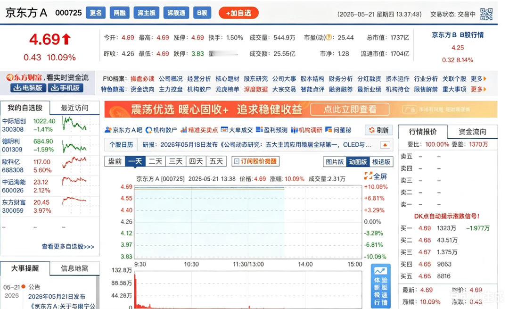This screenshot has height=309, width=509.
Task: Download 手机版 app
Action: point(66,88)
